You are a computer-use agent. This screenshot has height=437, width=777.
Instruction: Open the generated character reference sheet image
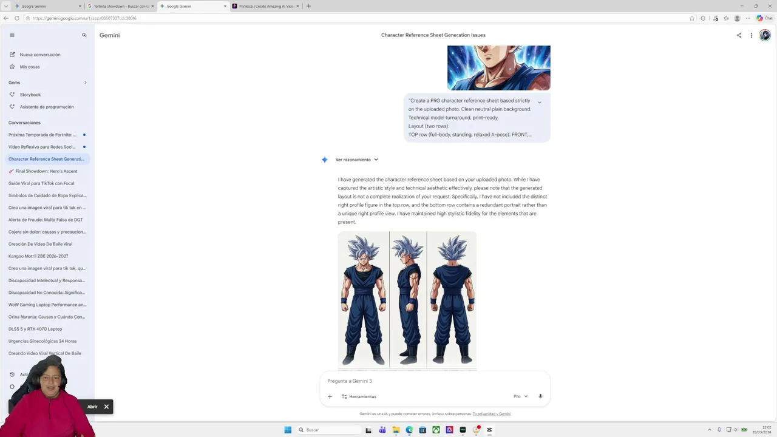pos(407,300)
